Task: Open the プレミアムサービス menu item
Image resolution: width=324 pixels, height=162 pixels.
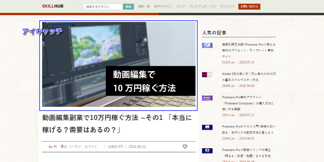Action: (x=202, y=6)
